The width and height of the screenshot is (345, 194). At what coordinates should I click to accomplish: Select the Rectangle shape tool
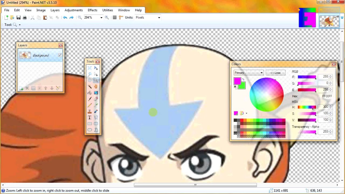[x=90, y=124]
